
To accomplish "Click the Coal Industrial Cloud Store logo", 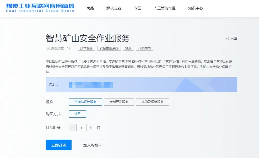I will pyautogui.click(x=40, y=8).
